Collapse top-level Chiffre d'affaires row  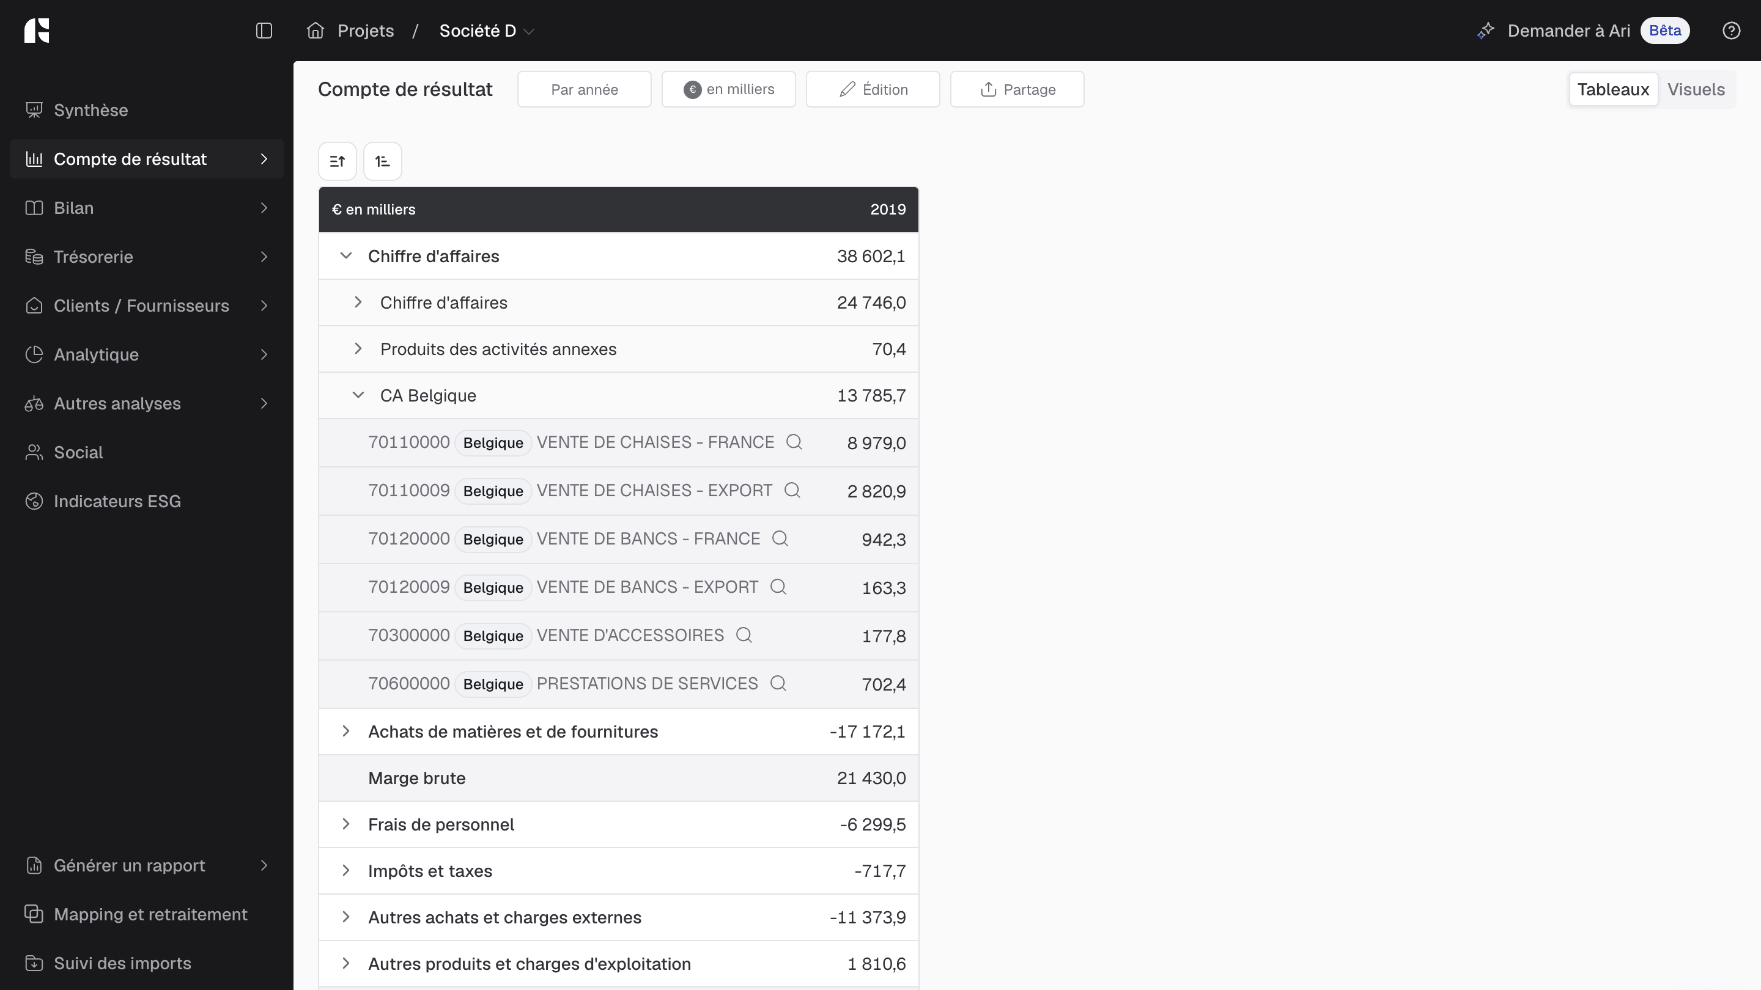346,255
